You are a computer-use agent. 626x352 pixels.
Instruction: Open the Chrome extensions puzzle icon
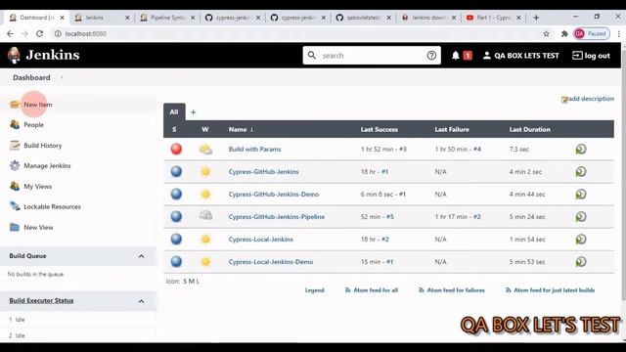click(x=564, y=34)
